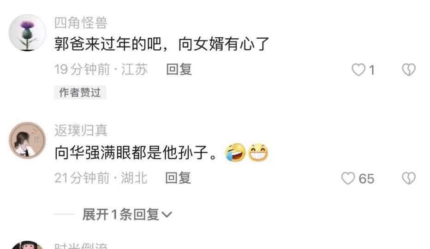Like the comment by 四角怪兽
Image resolution: width=430 pixels, height=249 pixels.
(x=358, y=70)
